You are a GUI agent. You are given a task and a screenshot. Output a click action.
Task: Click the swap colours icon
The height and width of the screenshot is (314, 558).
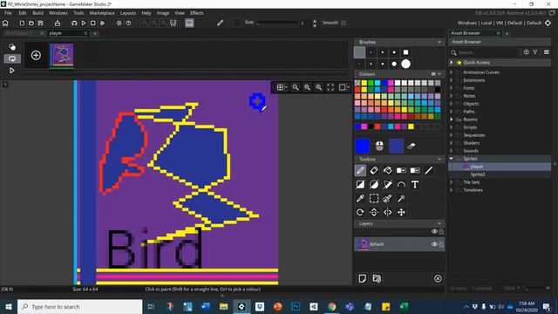[x=412, y=146]
